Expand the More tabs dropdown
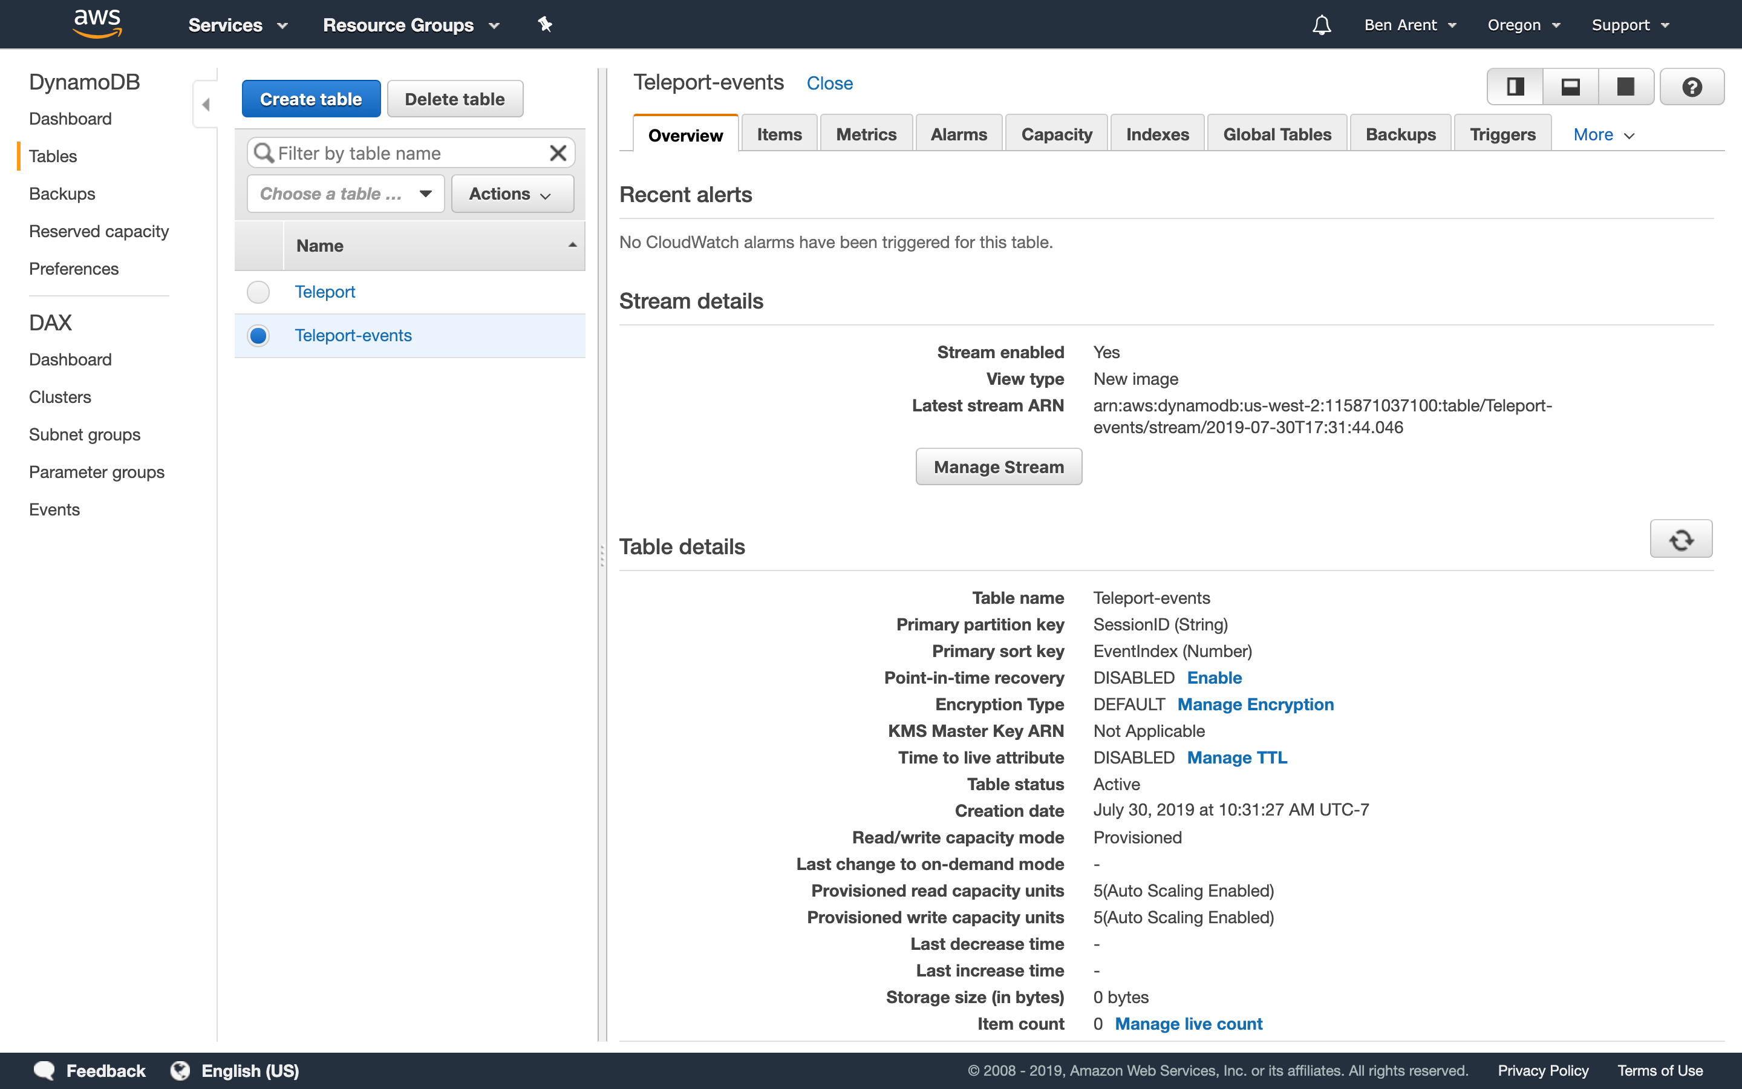This screenshot has height=1089, width=1742. [1604, 135]
